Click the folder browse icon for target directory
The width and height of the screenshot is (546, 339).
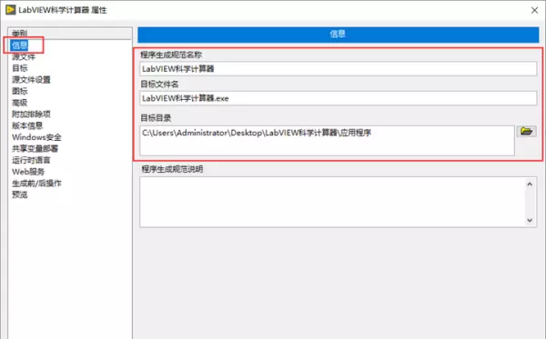tap(526, 132)
